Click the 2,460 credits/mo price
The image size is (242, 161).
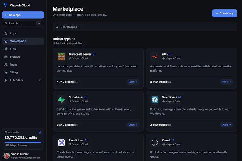pyautogui.click(x=161, y=82)
